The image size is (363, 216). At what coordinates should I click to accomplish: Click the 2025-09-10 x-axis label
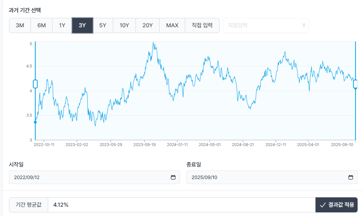click(x=342, y=145)
